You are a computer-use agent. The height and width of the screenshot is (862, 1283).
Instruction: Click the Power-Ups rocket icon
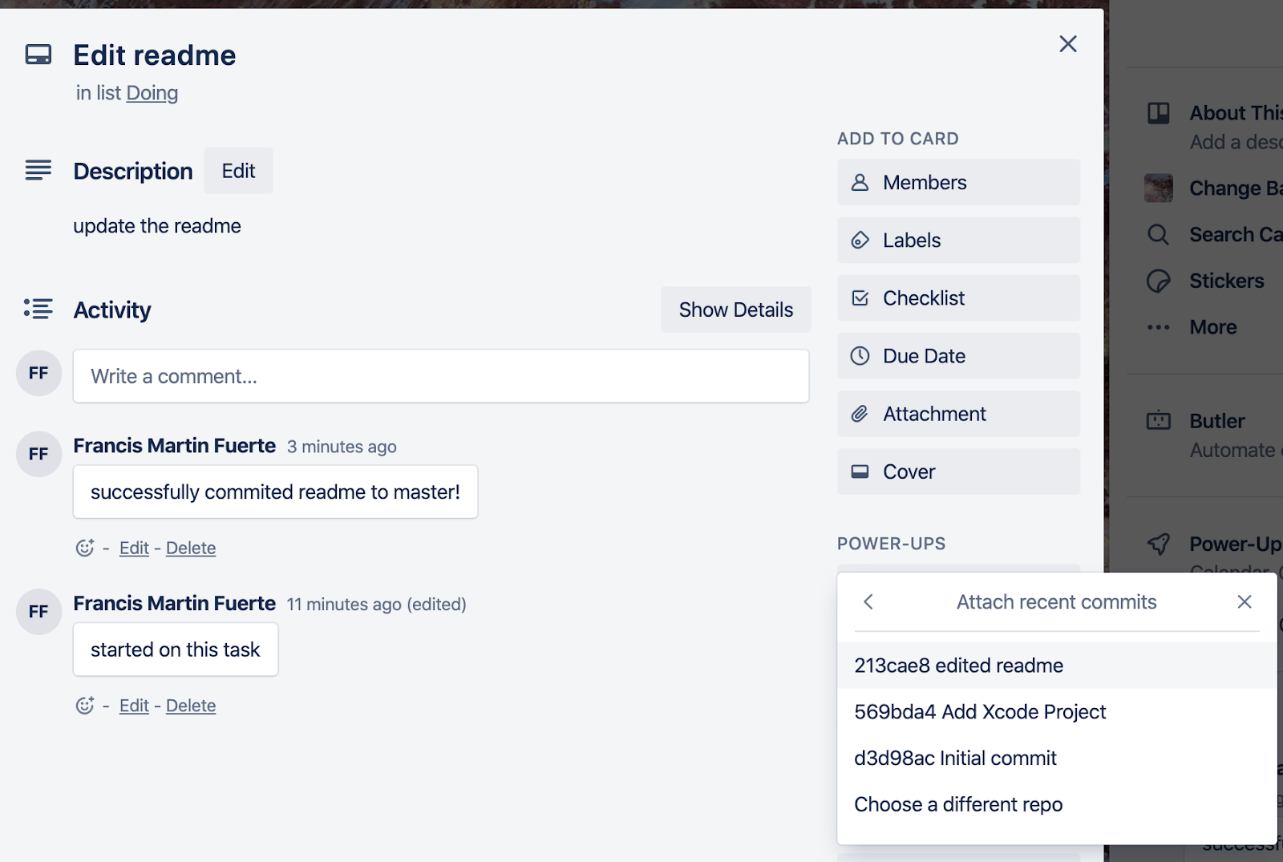(1159, 544)
